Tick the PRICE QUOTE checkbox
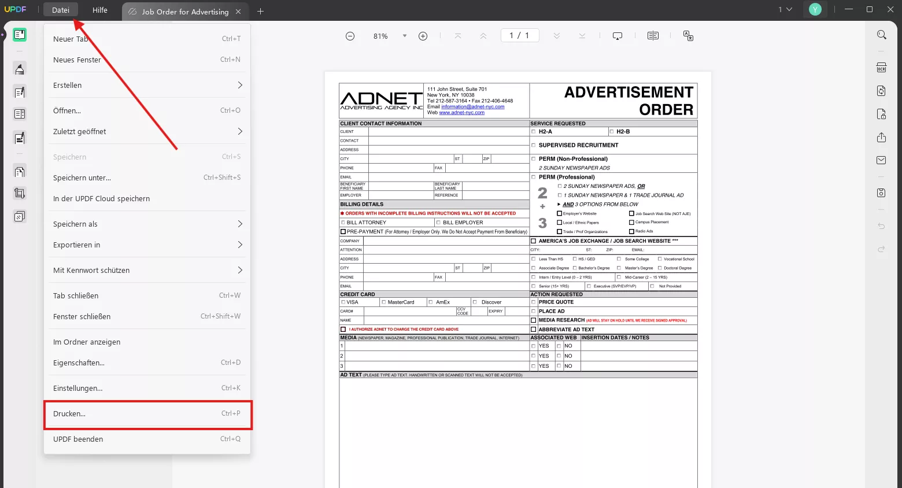This screenshot has height=488, width=902. (x=534, y=302)
